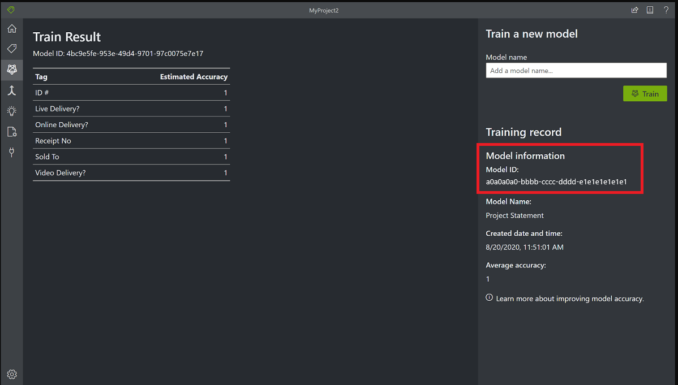Select the Tag Editor tool in sidebar

(12, 49)
